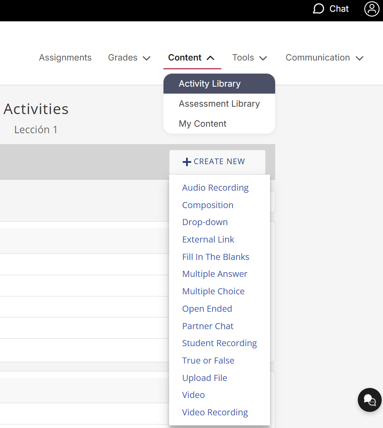Open the Chat speech bubble icon

pos(318,9)
